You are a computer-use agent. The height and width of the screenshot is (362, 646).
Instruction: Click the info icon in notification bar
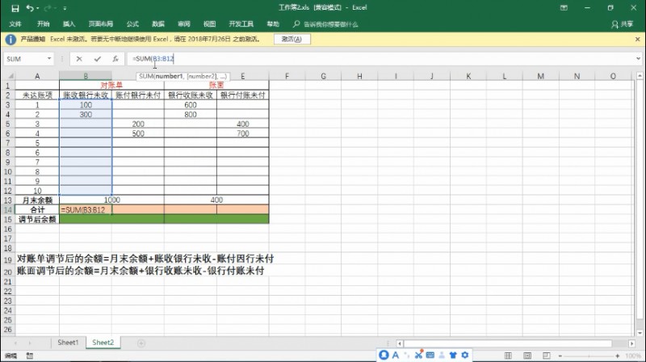pyautogui.click(x=10, y=39)
